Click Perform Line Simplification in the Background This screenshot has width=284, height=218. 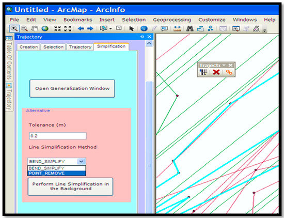pos(70,186)
